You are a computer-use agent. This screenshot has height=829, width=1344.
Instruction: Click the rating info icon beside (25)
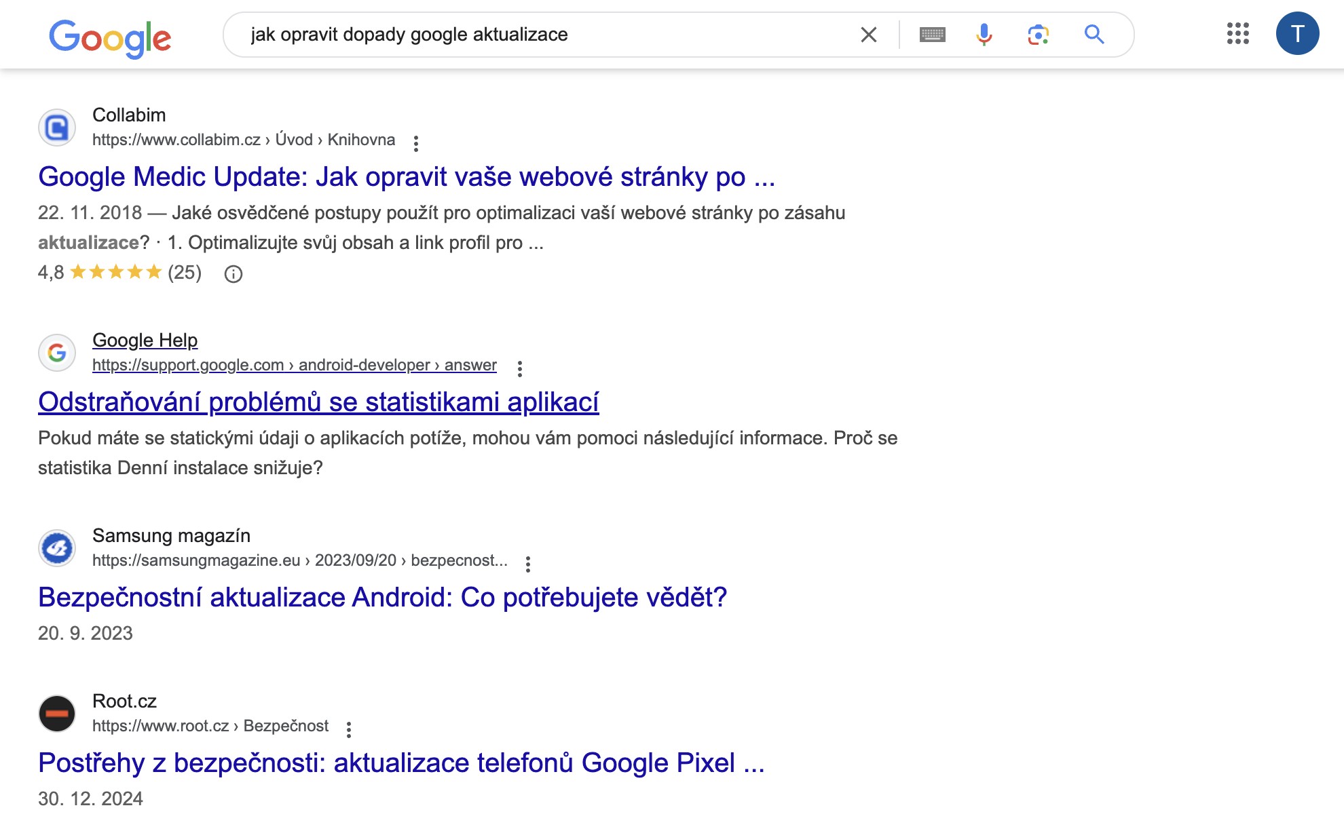[234, 274]
